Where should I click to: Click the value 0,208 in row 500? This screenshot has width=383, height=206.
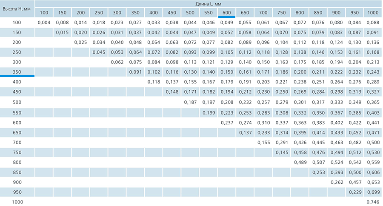tap(227, 103)
